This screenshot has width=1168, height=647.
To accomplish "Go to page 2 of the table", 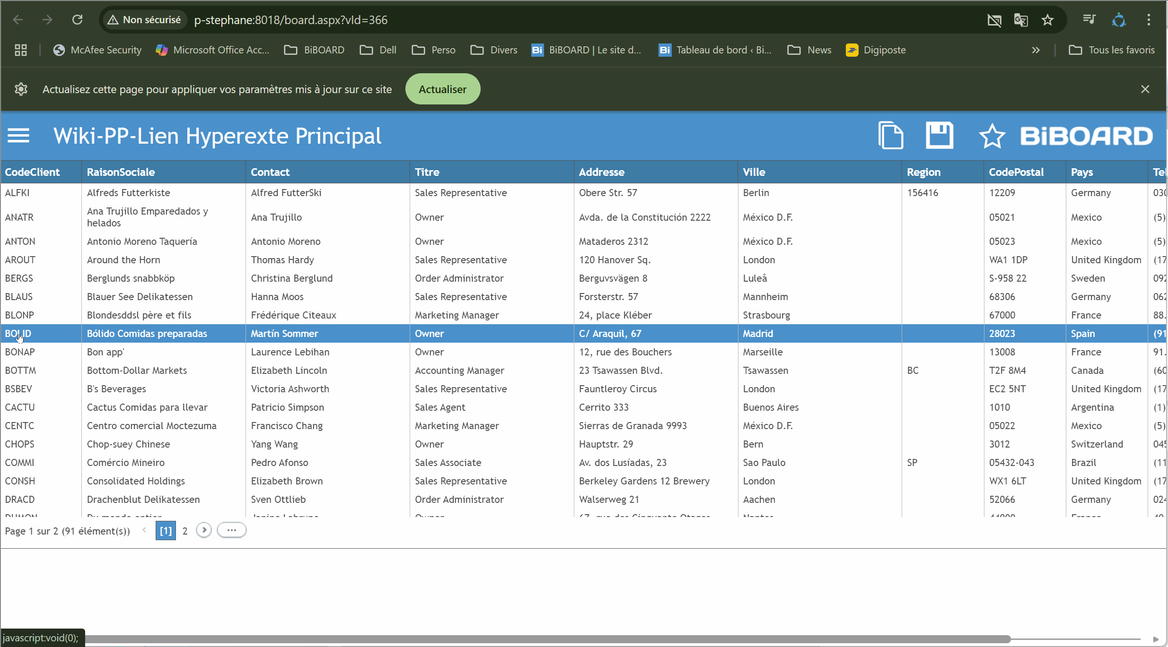I will pos(185,531).
